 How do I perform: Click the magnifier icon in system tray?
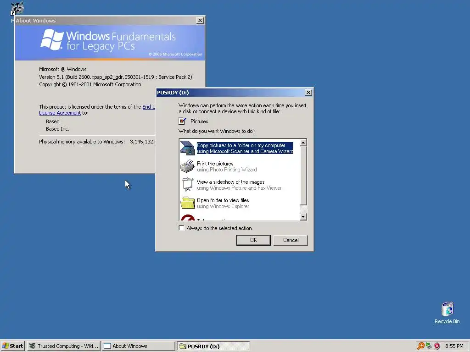pyautogui.click(x=421, y=346)
